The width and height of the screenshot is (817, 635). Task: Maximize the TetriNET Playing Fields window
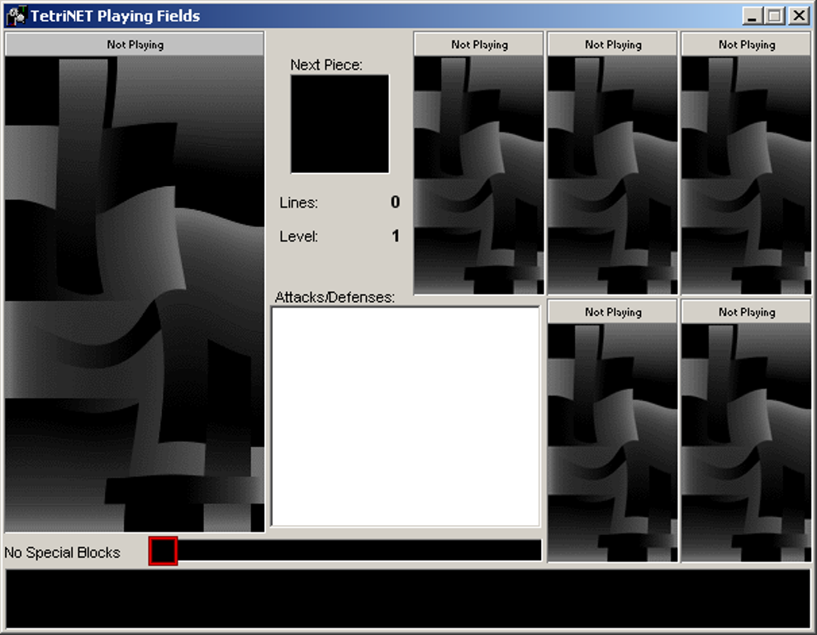pyautogui.click(x=775, y=16)
